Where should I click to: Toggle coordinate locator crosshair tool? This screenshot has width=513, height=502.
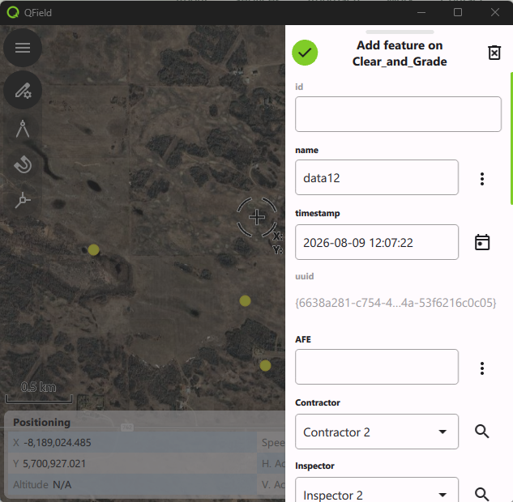coord(23,200)
